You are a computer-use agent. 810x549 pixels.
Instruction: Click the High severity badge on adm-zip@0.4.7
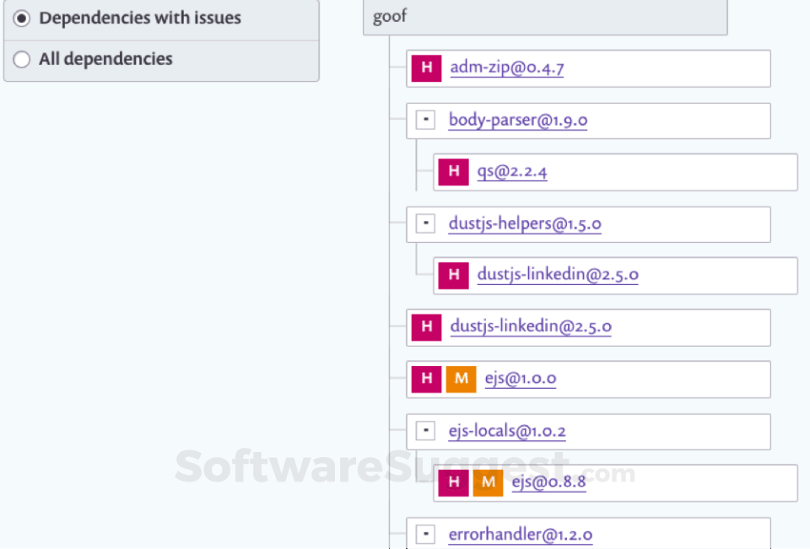coord(426,68)
